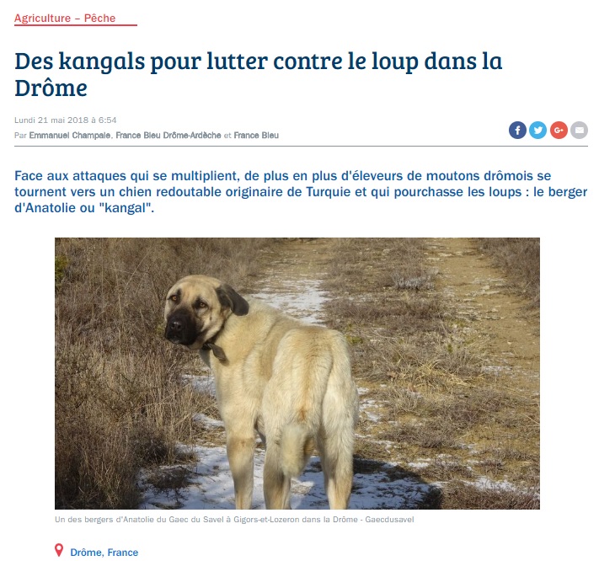Click the red location pin icon
Screen dimensions: 599x561
click(59, 550)
